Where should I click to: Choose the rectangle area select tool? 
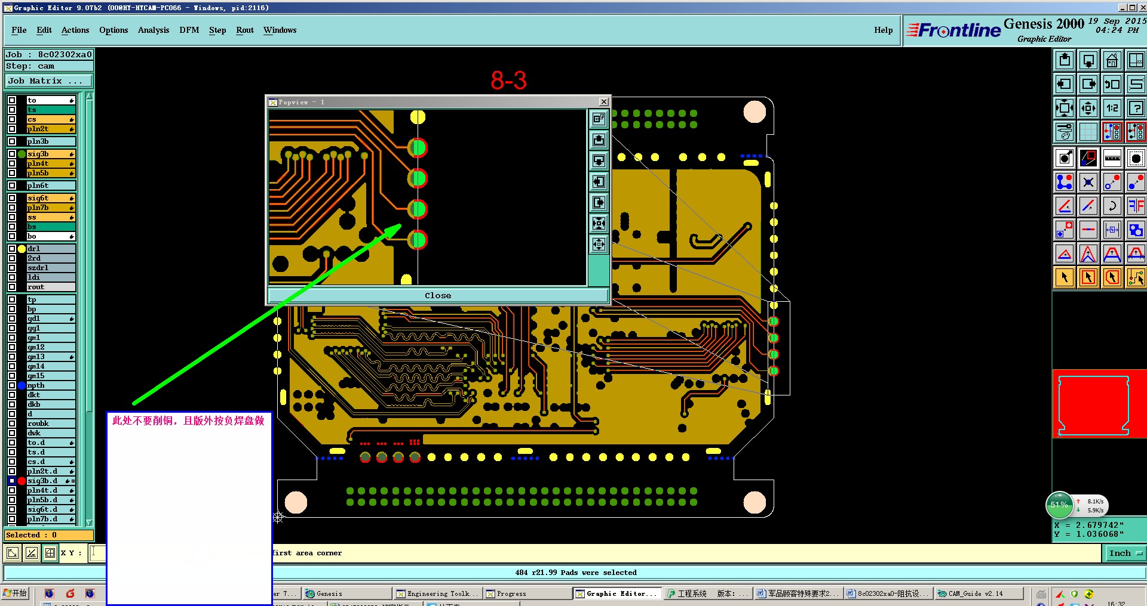click(1088, 277)
